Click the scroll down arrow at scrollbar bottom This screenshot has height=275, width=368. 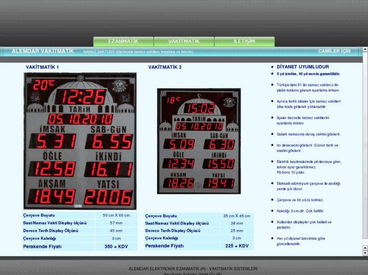[365, 253]
